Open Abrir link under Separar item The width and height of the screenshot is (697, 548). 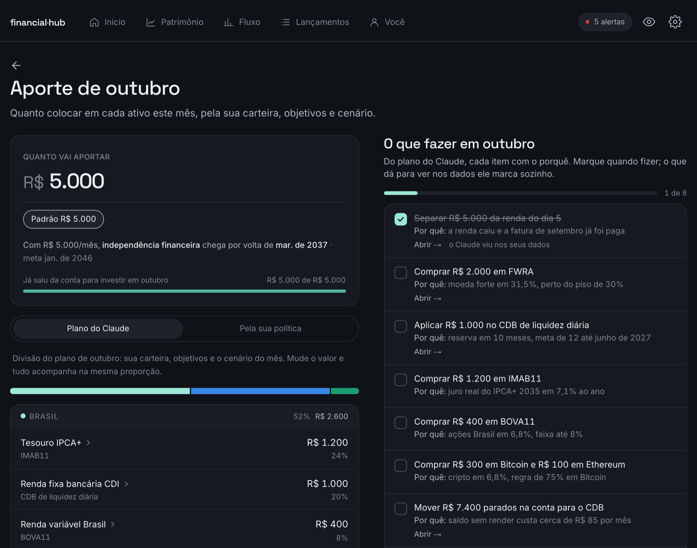(428, 245)
